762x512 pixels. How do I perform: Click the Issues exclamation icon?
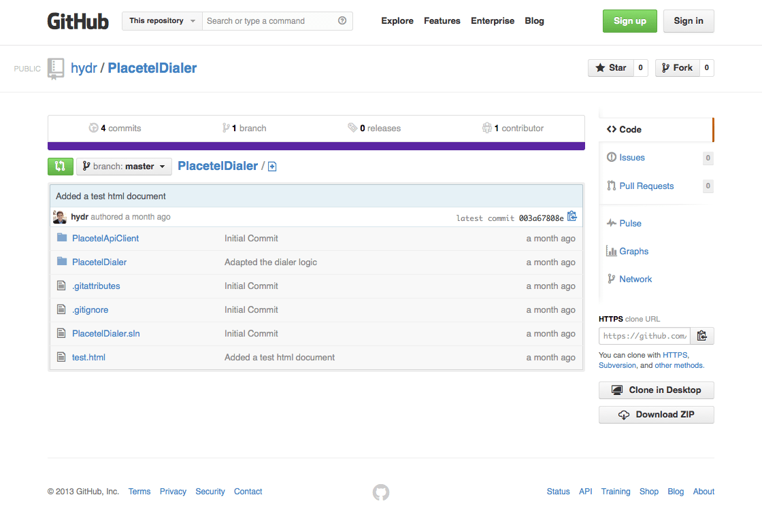coord(612,157)
